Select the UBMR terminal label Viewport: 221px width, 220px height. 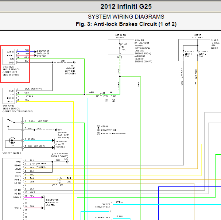(x=18, y=165)
